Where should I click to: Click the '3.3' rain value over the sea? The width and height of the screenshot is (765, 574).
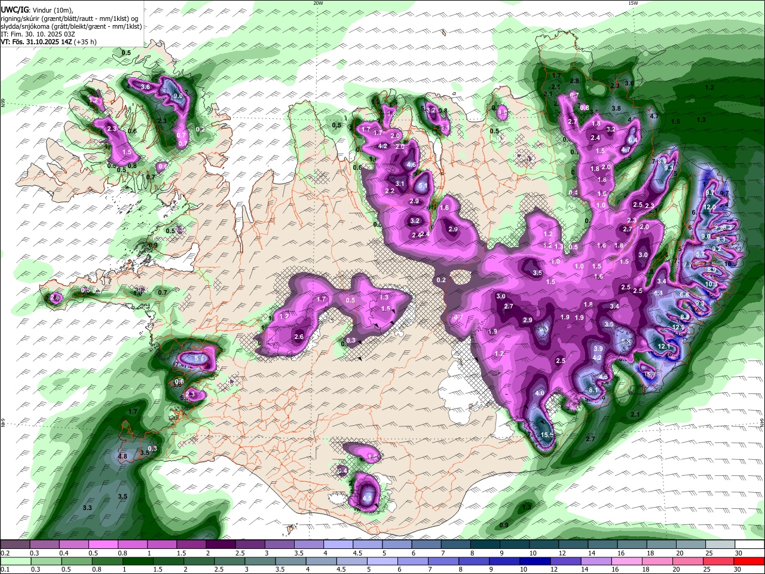87,508
